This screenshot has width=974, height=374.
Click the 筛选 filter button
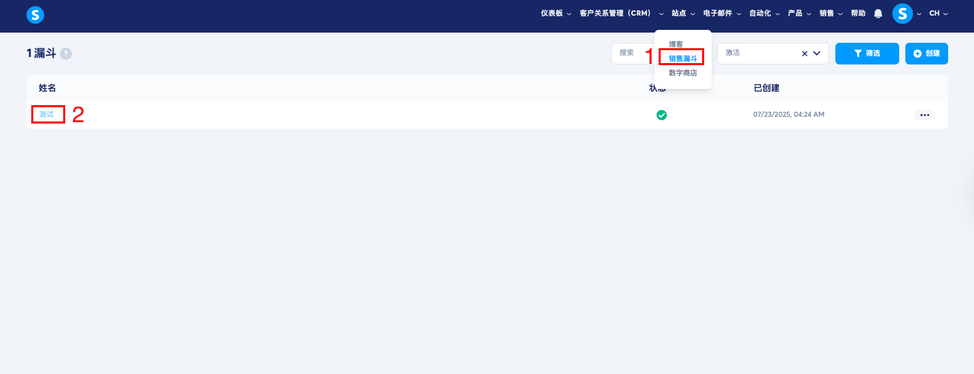point(867,54)
